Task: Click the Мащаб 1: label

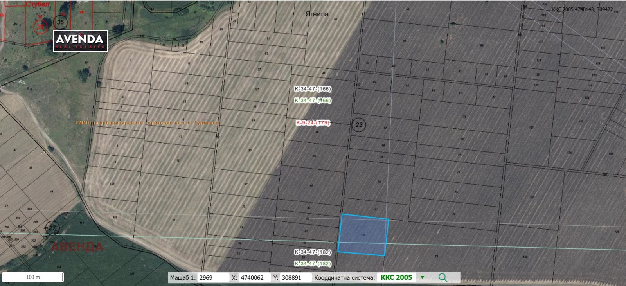Action: 183,277
